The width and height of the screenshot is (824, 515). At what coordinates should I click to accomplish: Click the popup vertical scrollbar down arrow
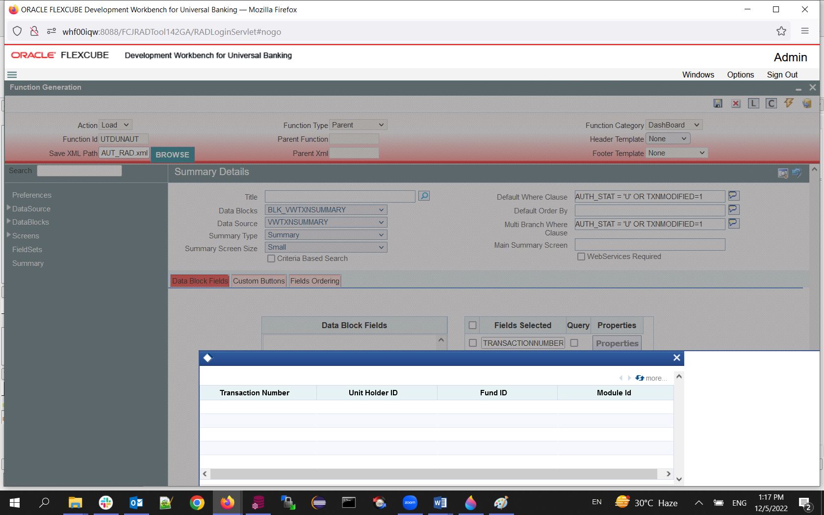[x=679, y=479]
